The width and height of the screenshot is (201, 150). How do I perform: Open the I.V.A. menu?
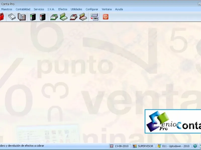pyautogui.click(x=51, y=9)
